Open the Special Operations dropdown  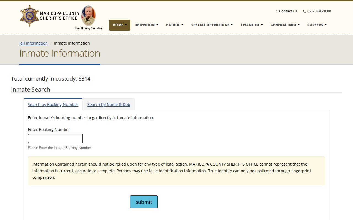pyautogui.click(x=212, y=25)
